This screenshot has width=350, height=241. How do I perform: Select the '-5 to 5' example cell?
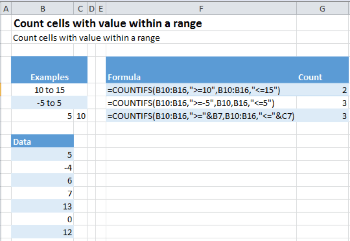(50, 104)
